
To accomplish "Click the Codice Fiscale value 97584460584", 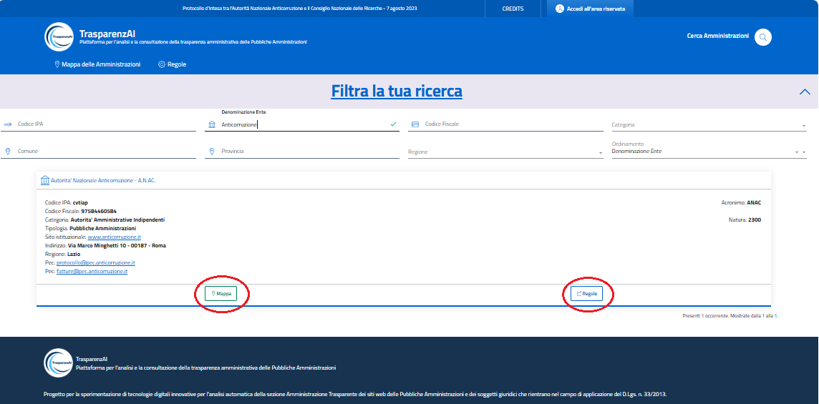I will pyautogui.click(x=99, y=211).
